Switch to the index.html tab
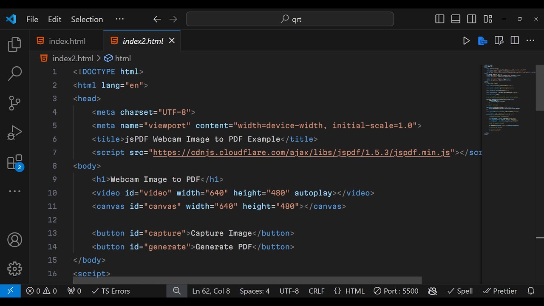This screenshot has width=544, height=306. tap(66, 41)
